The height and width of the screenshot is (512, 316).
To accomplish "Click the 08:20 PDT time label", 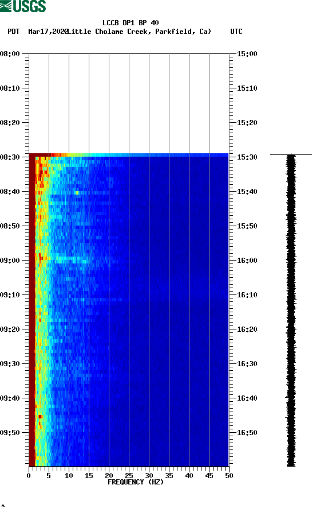I will [10, 123].
